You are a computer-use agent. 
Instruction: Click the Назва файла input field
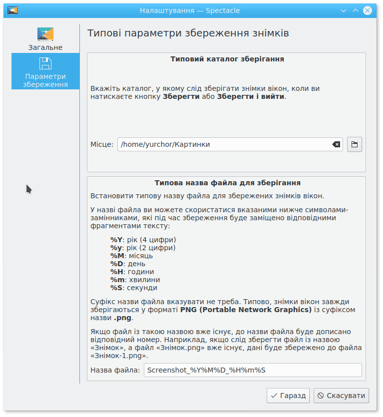tap(252, 370)
